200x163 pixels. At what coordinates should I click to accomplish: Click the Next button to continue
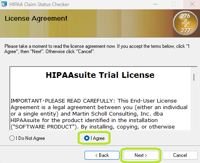tap(141, 155)
